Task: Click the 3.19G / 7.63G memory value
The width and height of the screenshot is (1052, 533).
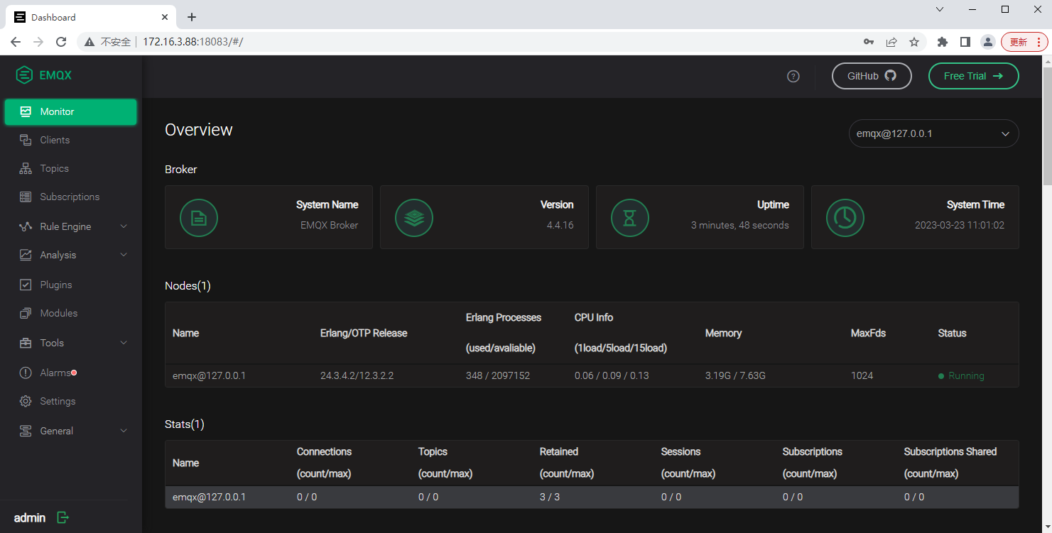Action: click(x=735, y=375)
